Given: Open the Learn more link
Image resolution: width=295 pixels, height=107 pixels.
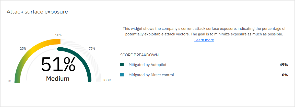Looking at the screenshot, I should click(204, 40).
